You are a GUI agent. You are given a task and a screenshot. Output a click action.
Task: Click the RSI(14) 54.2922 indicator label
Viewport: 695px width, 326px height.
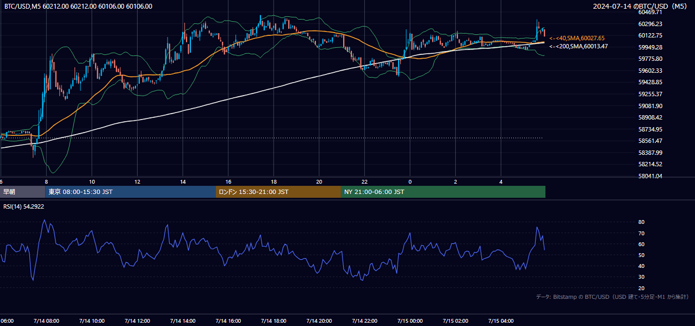24,206
